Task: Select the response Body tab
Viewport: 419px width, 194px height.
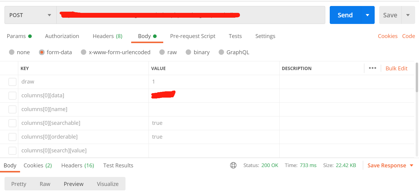Action: click(x=10, y=165)
